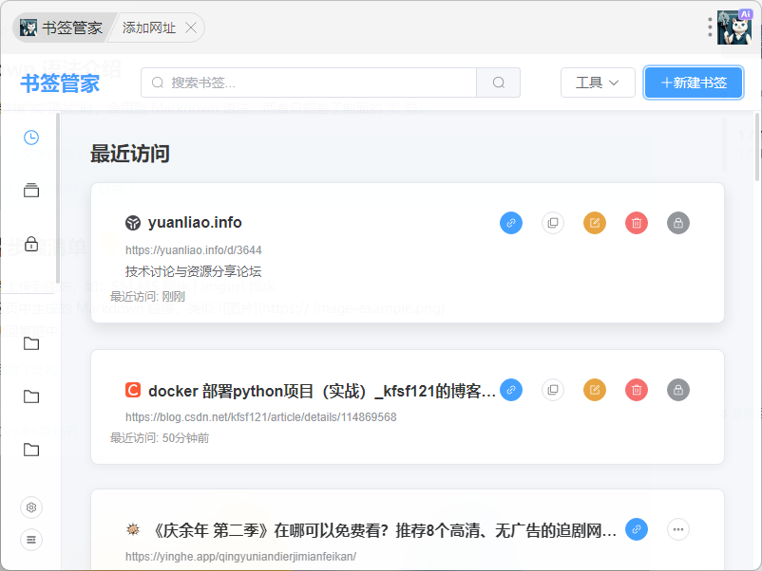Close the 添加网址 tab
The image size is (762, 571).
click(191, 28)
